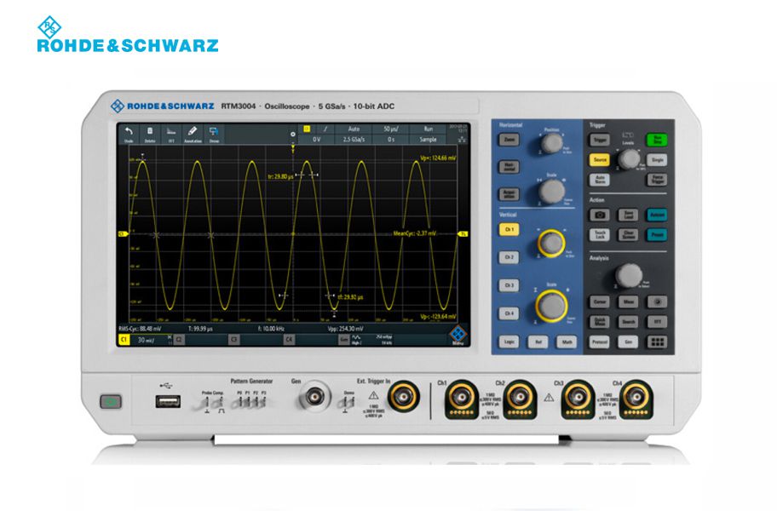Viewport: 777px width, 511px height.
Task: Enable the on-screen C4 channel label
Action: [289, 340]
